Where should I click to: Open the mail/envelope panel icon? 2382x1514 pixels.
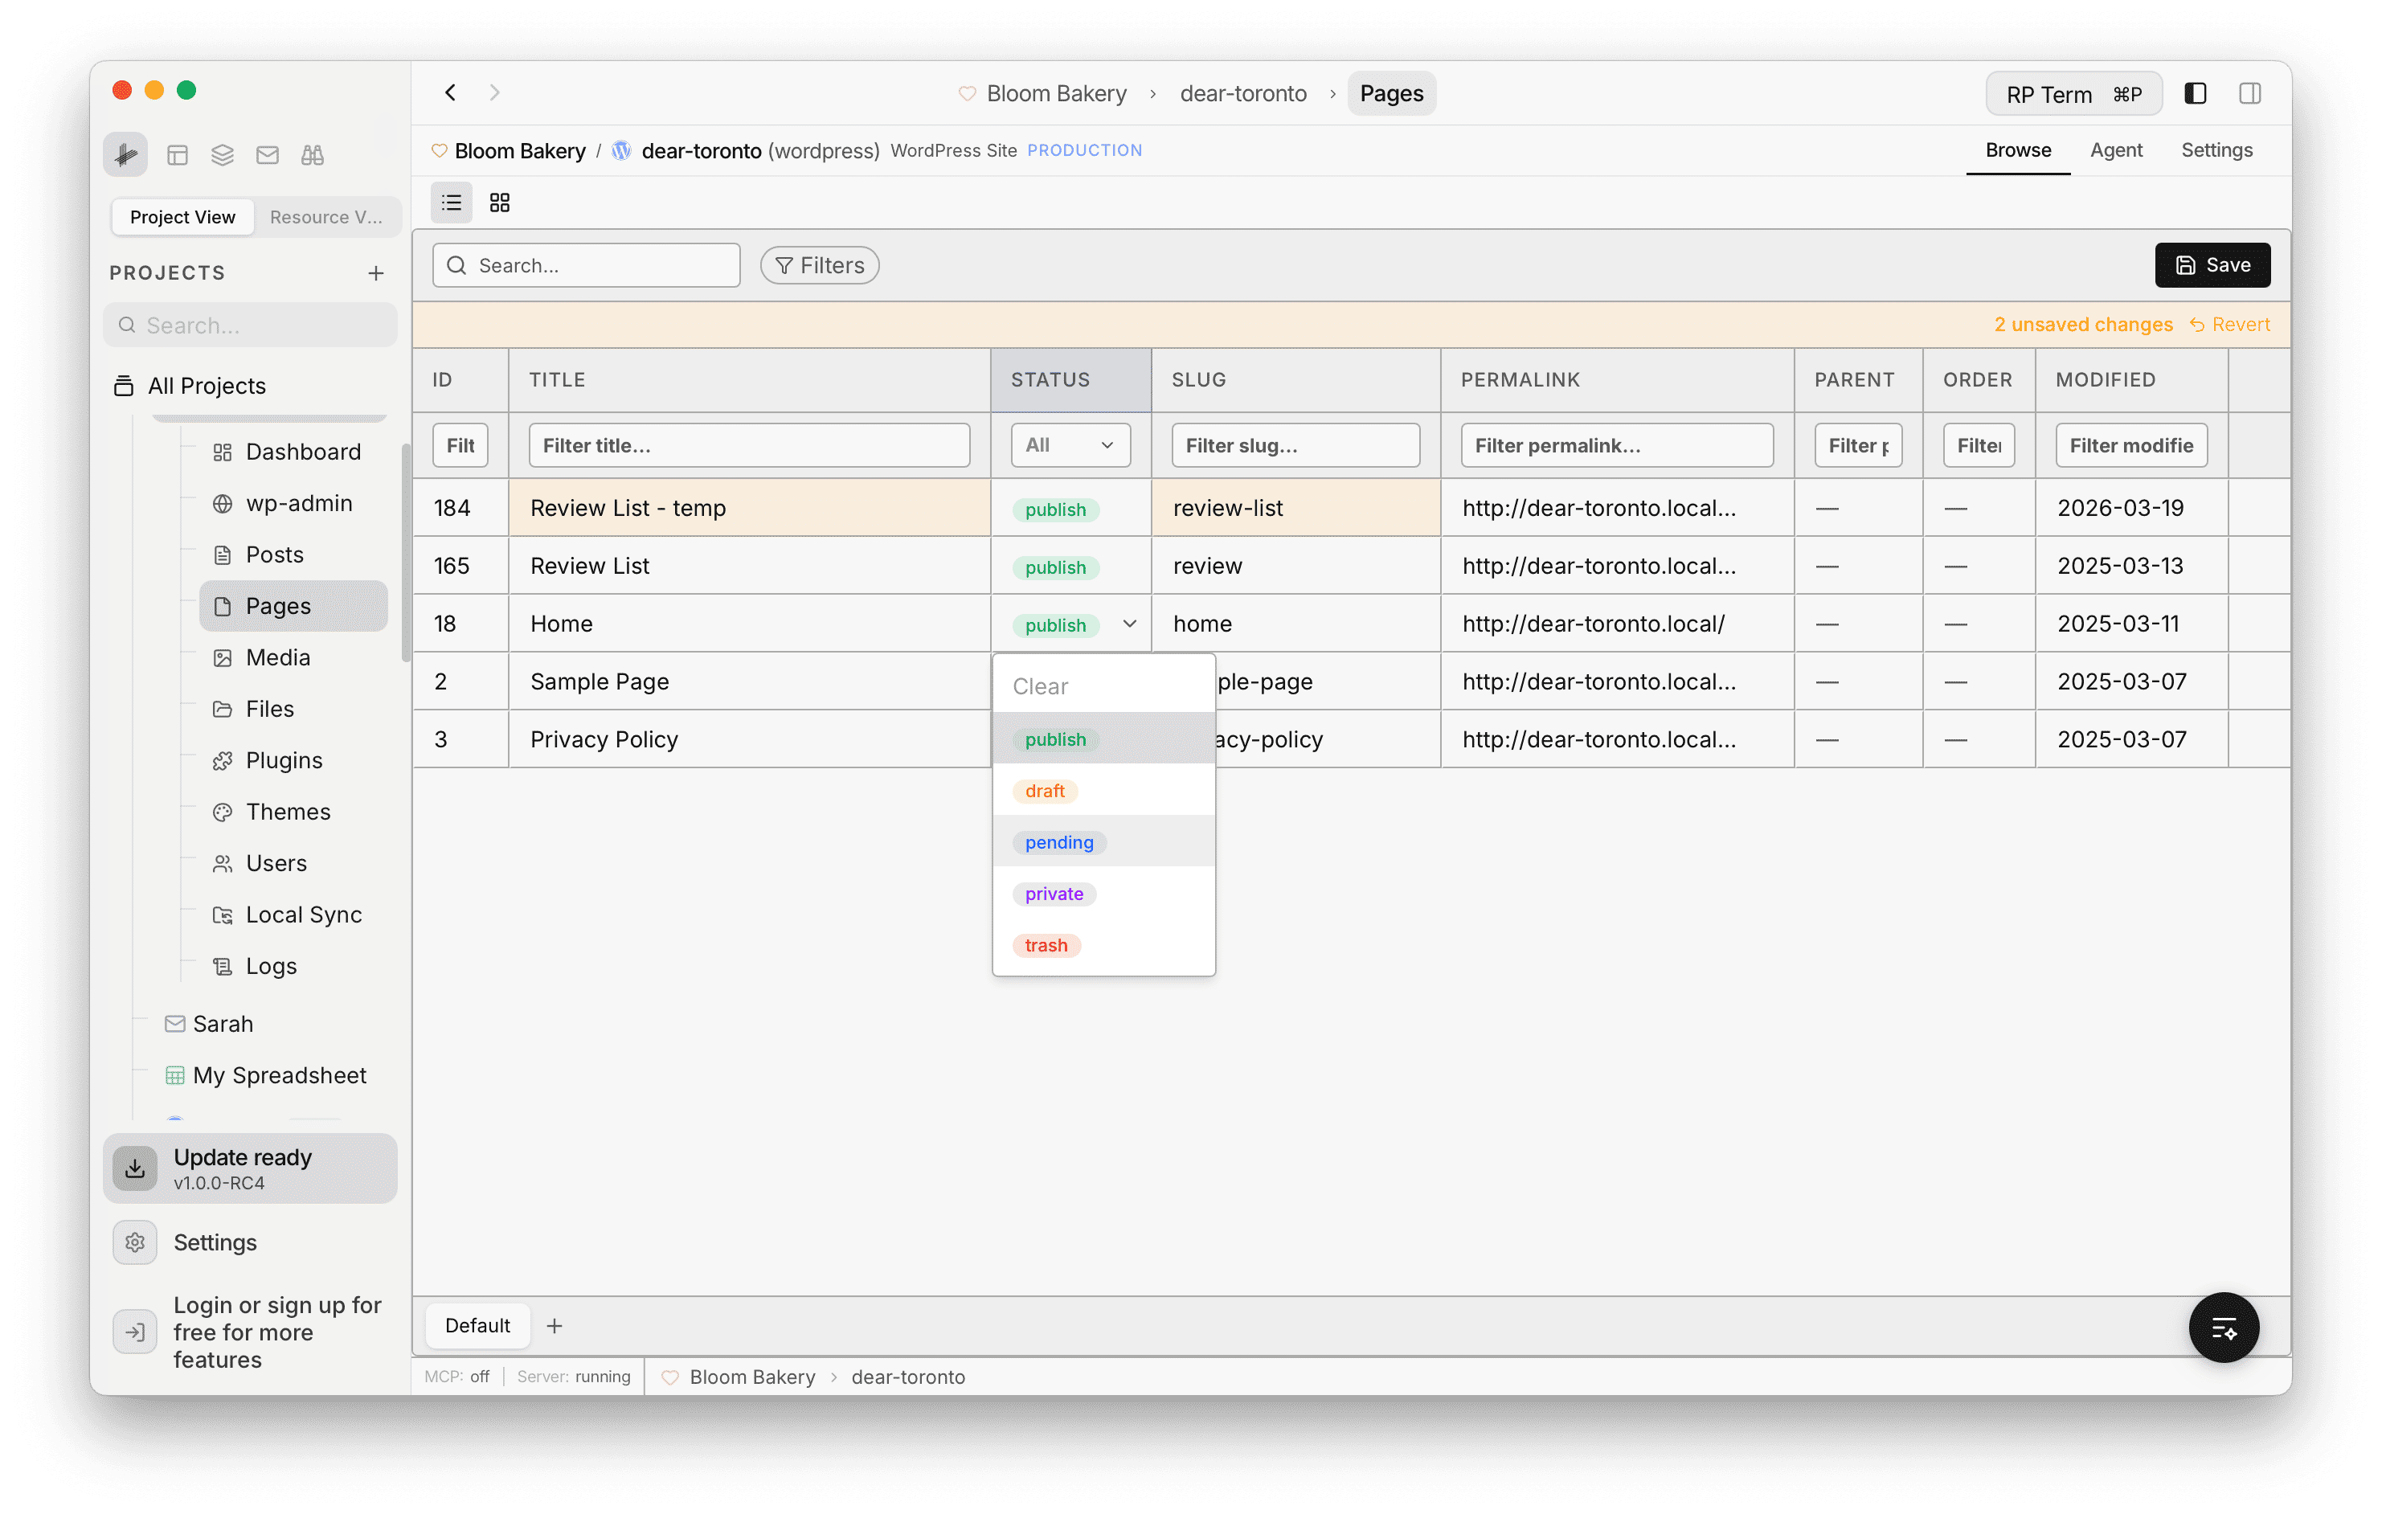coord(267,154)
